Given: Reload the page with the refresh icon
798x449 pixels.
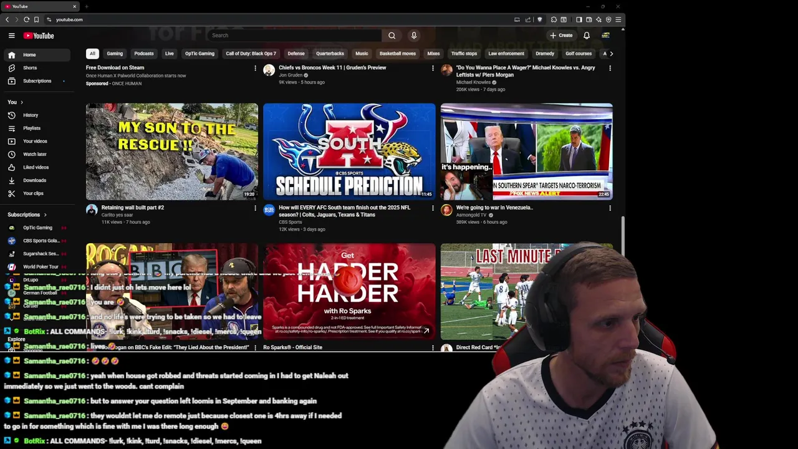Looking at the screenshot, I should coord(26,19).
